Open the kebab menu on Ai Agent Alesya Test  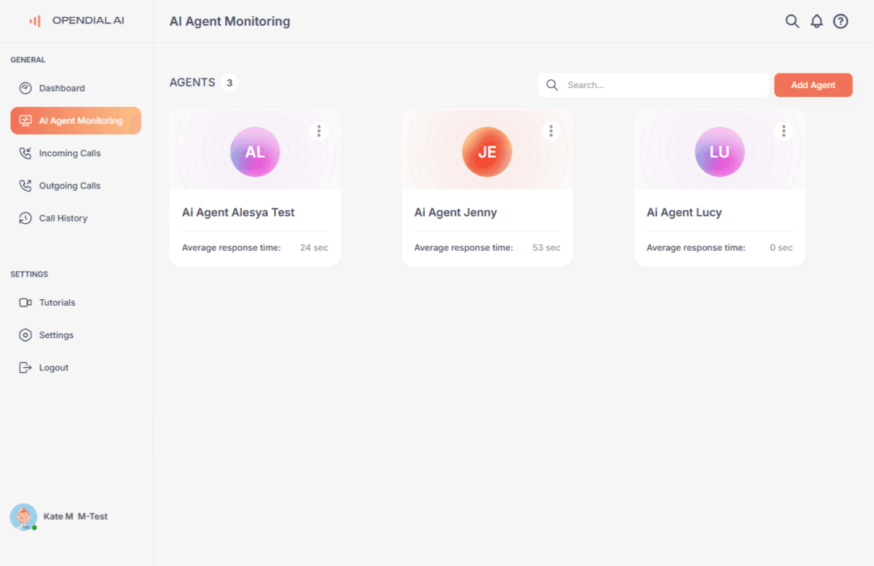[x=319, y=130]
